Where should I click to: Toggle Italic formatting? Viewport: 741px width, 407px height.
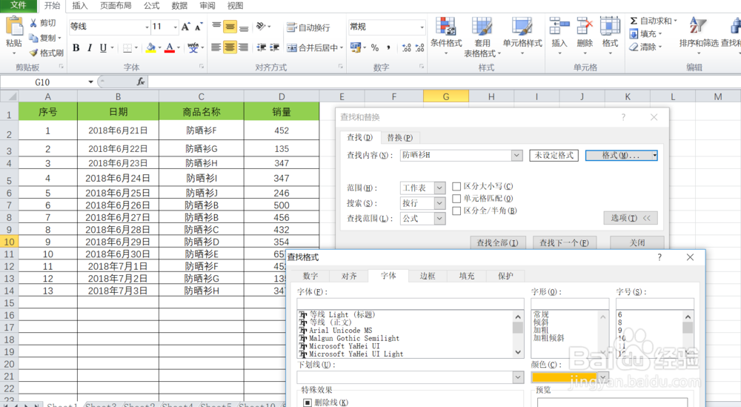coord(90,47)
